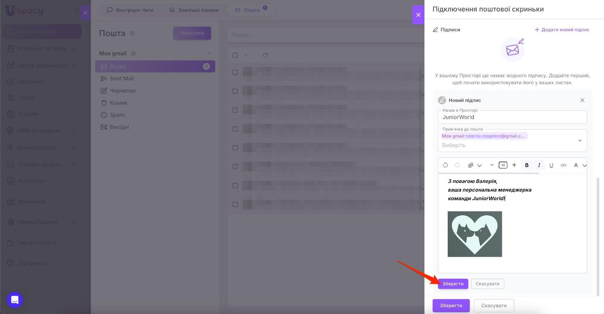The image size is (604, 314).
Task: Expand Компанія та люди sidebar item
Action: 42,49
